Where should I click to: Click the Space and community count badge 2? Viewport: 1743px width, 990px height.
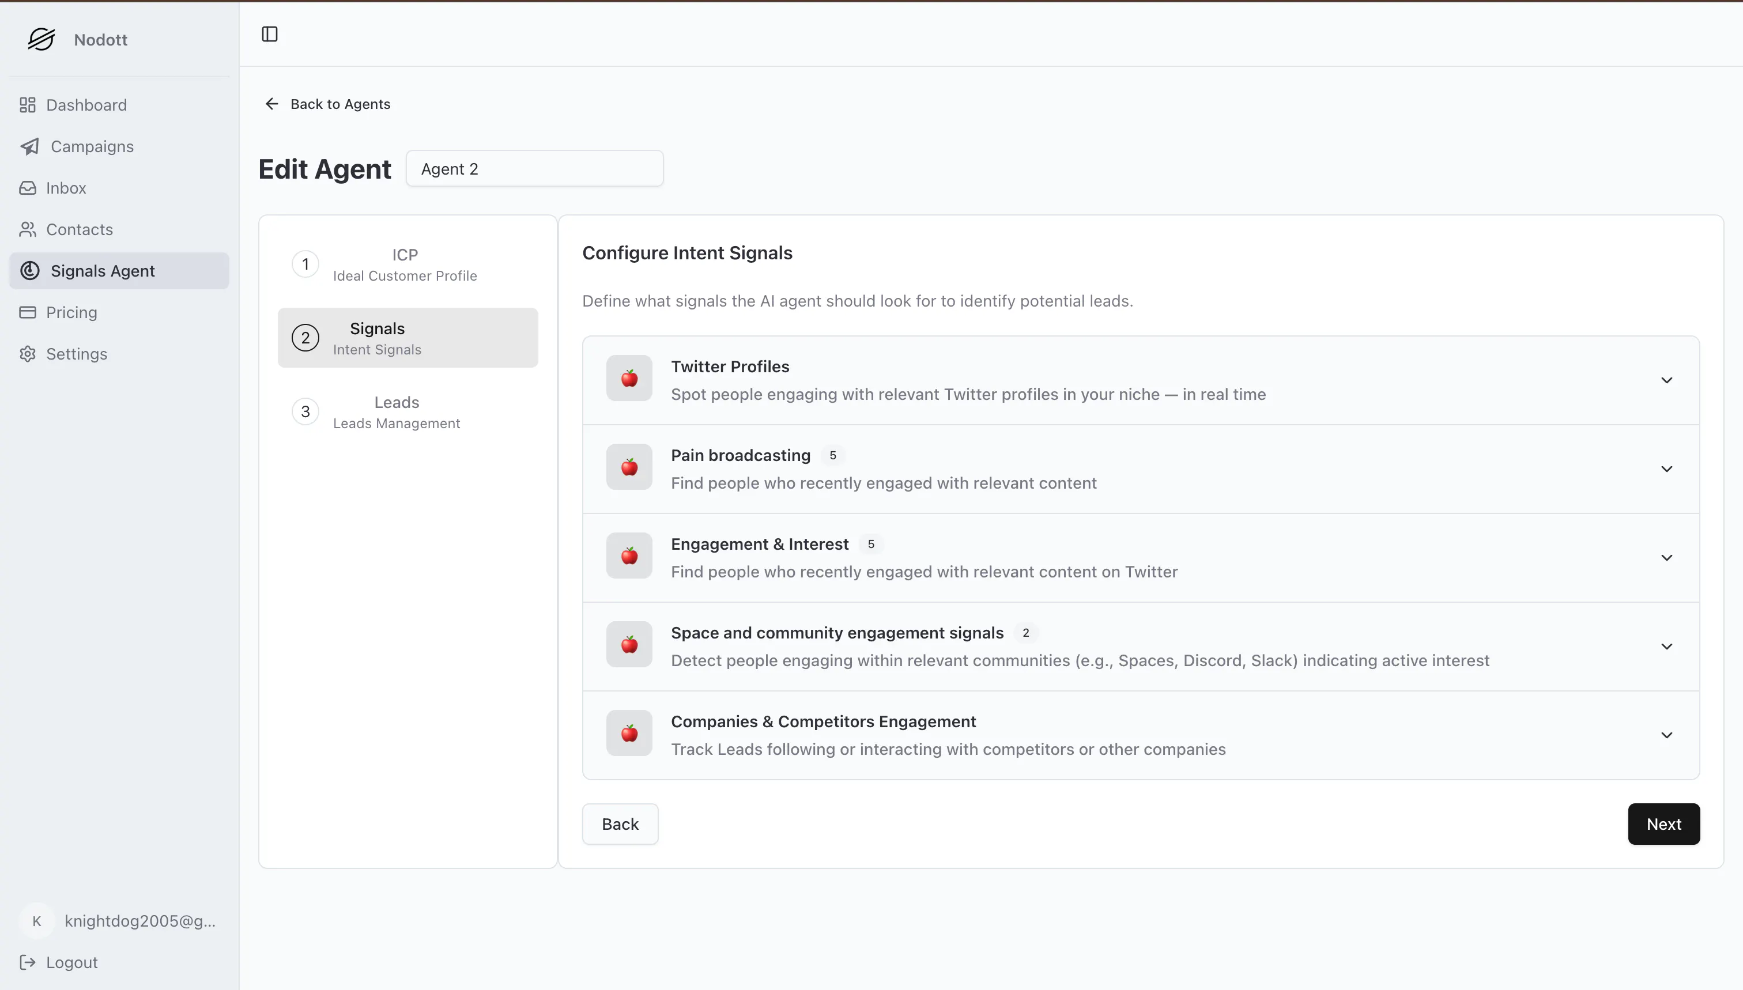pyautogui.click(x=1025, y=632)
